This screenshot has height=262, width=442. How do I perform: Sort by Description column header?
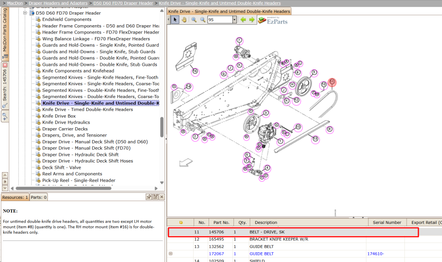pyautogui.click(x=309, y=223)
